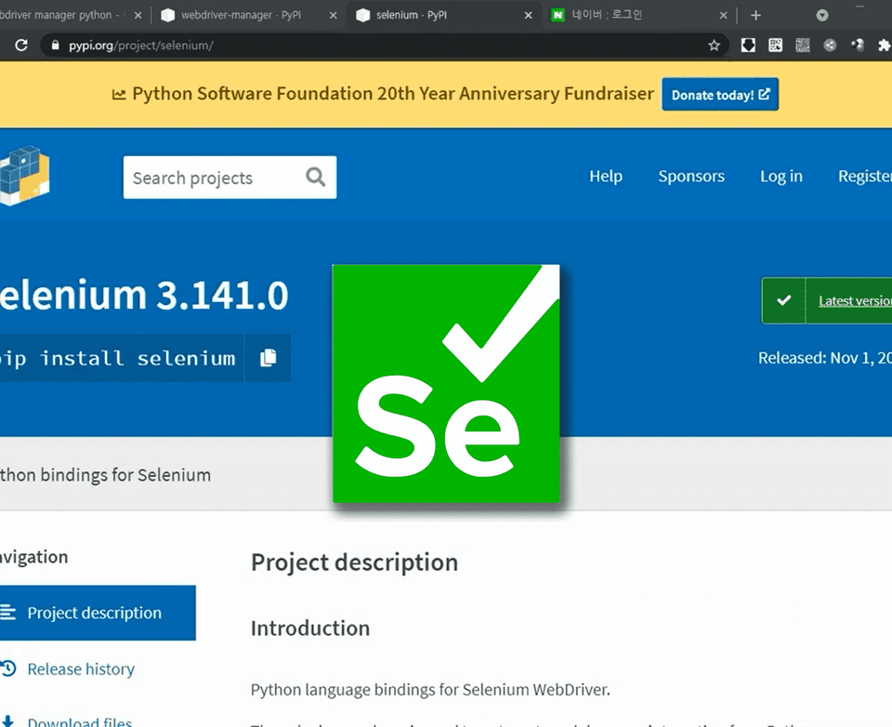Open the shield-shaped browser extension

coord(748,45)
